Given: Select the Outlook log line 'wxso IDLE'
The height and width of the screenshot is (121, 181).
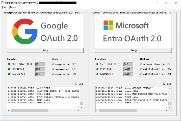Looking at the screenshot, I should pyautogui.click(x=117, y=103).
